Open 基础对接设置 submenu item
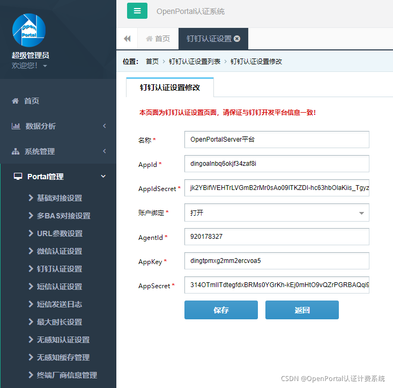 point(60,198)
